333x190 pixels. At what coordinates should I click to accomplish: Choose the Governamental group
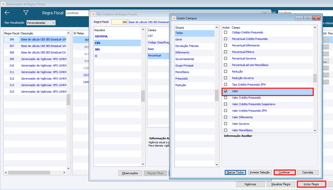point(194,59)
